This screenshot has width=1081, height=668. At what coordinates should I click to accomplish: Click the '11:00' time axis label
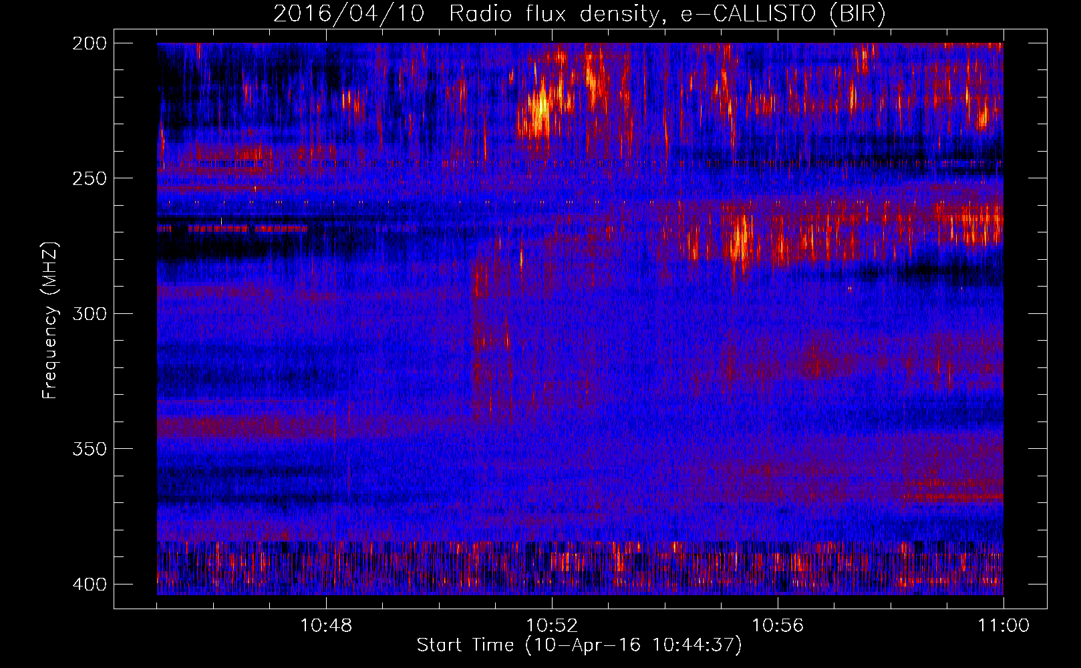1003,625
